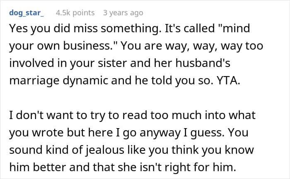Click the "3 years ago" timestamp
This screenshot has width=290, height=179.
click(123, 13)
